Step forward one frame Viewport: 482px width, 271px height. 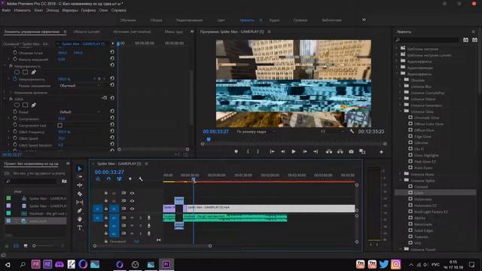pos(304,151)
